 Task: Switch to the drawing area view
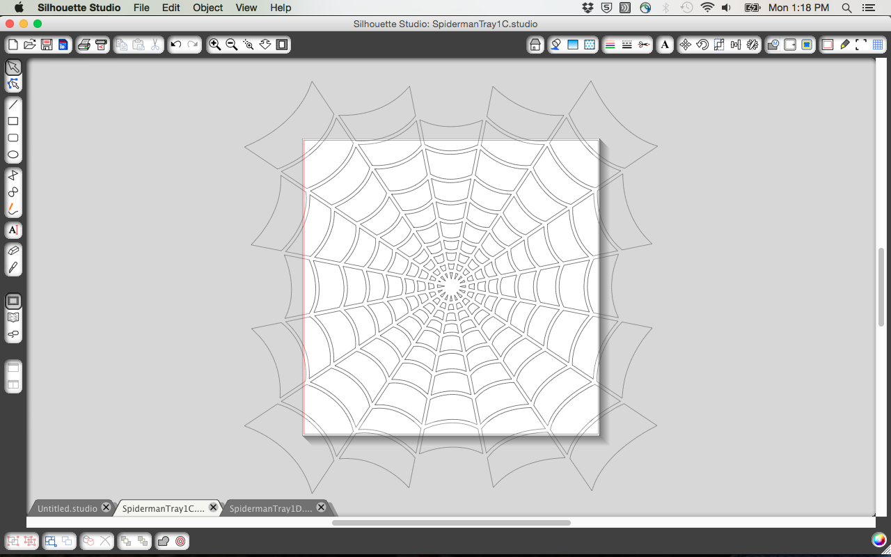coord(13,301)
